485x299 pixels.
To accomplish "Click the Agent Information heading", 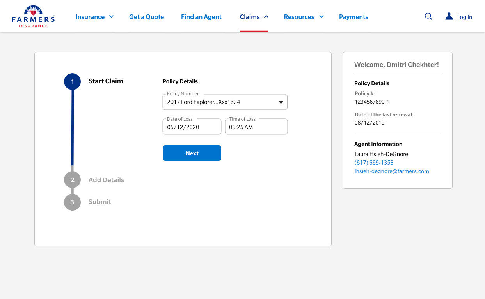I will pyautogui.click(x=378, y=144).
